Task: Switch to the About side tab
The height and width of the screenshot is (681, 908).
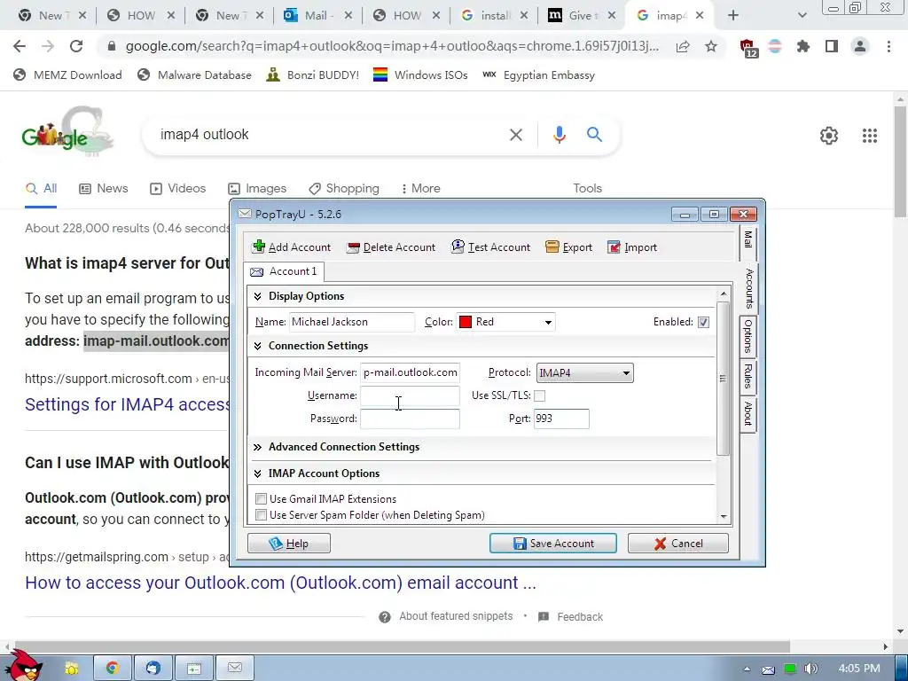Action: click(748, 413)
